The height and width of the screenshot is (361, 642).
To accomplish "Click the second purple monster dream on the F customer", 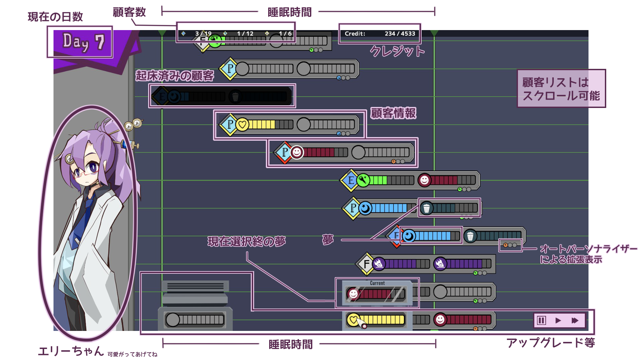I will [440, 264].
